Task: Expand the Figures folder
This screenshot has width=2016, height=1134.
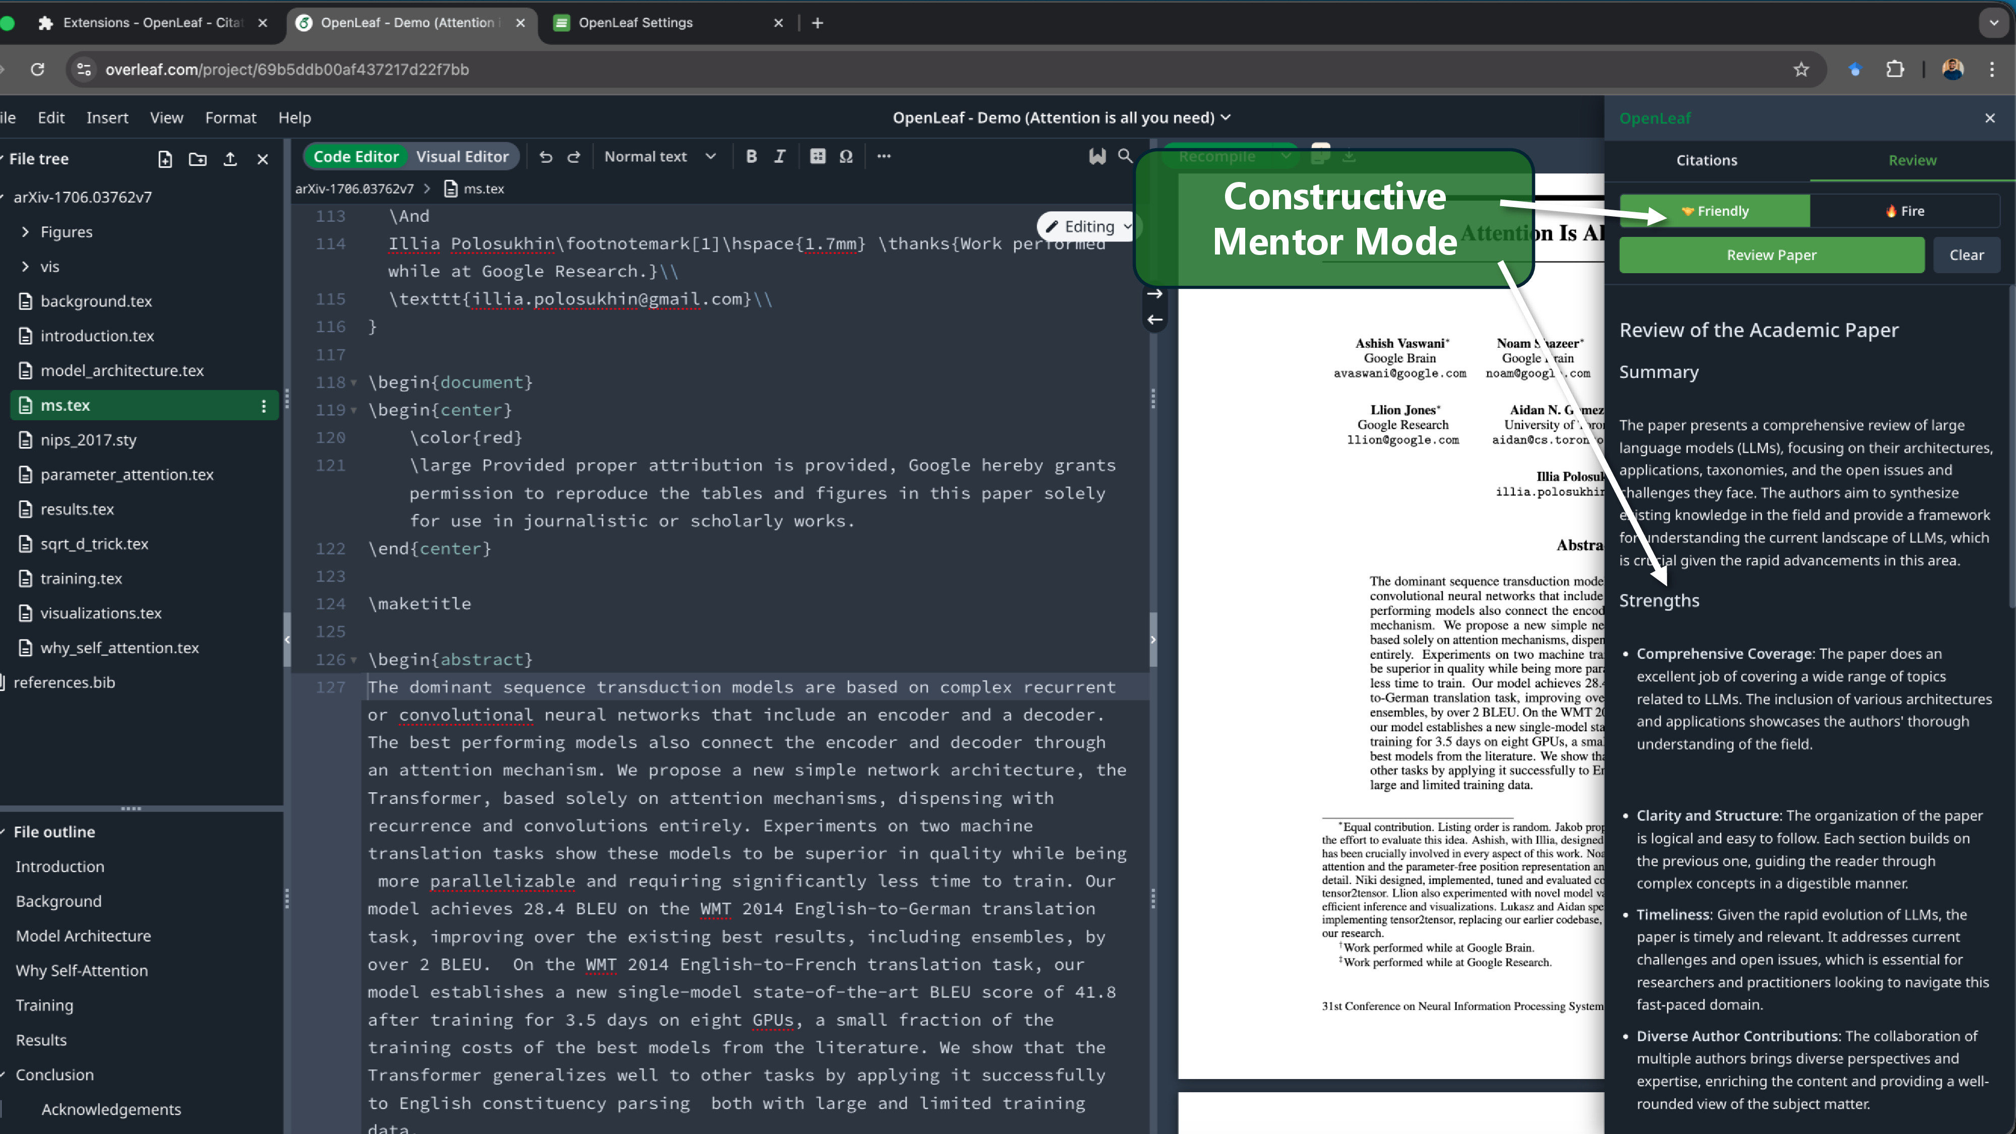Action: pos(26,232)
